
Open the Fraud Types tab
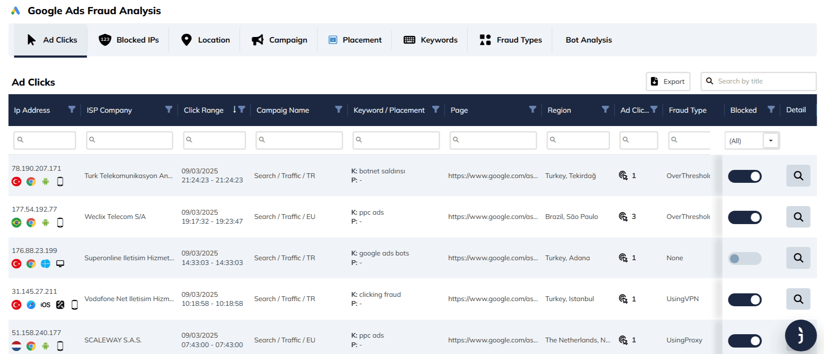pyautogui.click(x=511, y=40)
